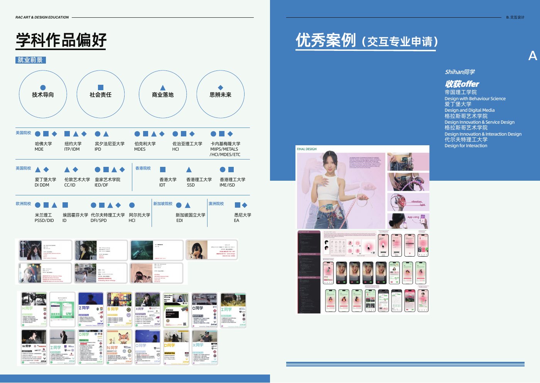
Task: Open the H同学 student card
Action: [x=34, y=310]
